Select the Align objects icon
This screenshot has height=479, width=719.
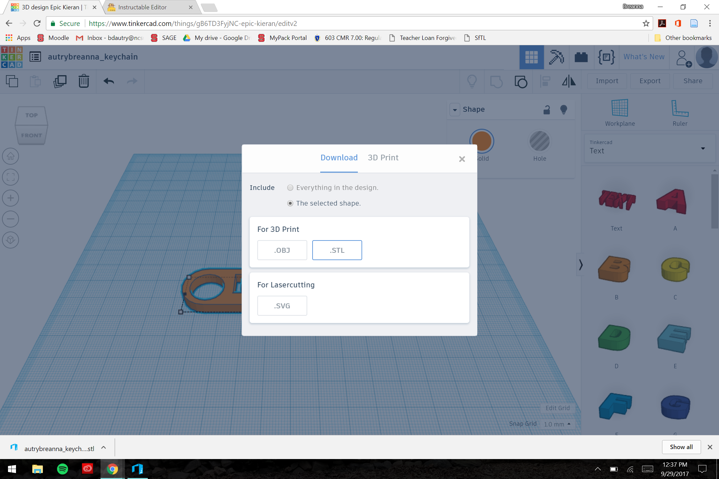click(545, 81)
